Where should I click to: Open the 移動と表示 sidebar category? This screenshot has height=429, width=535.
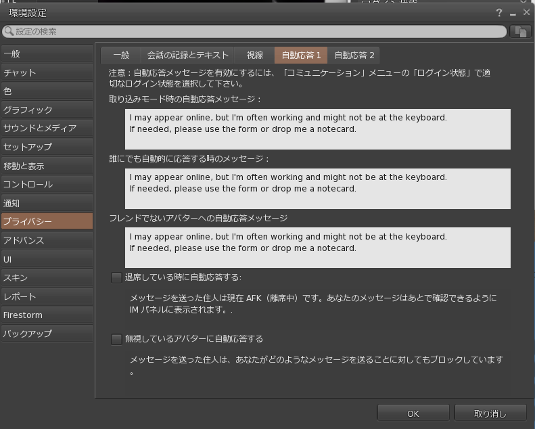(47, 166)
